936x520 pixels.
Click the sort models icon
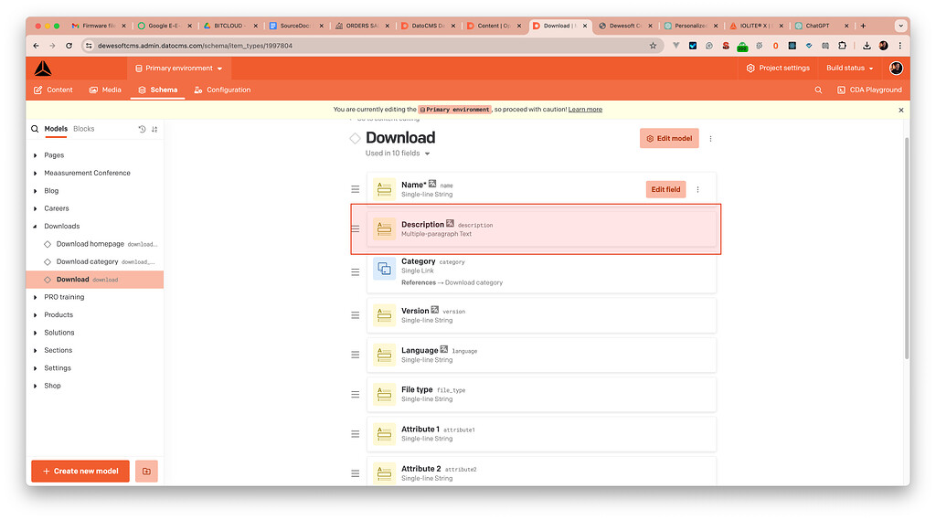coord(154,129)
